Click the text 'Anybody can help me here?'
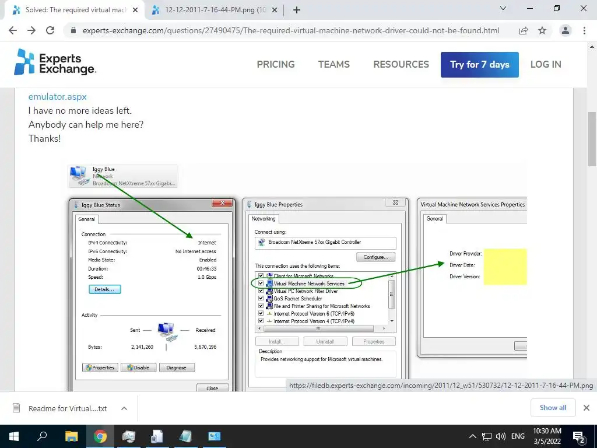The height and width of the screenshot is (448, 597). click(x=86, y=125)
